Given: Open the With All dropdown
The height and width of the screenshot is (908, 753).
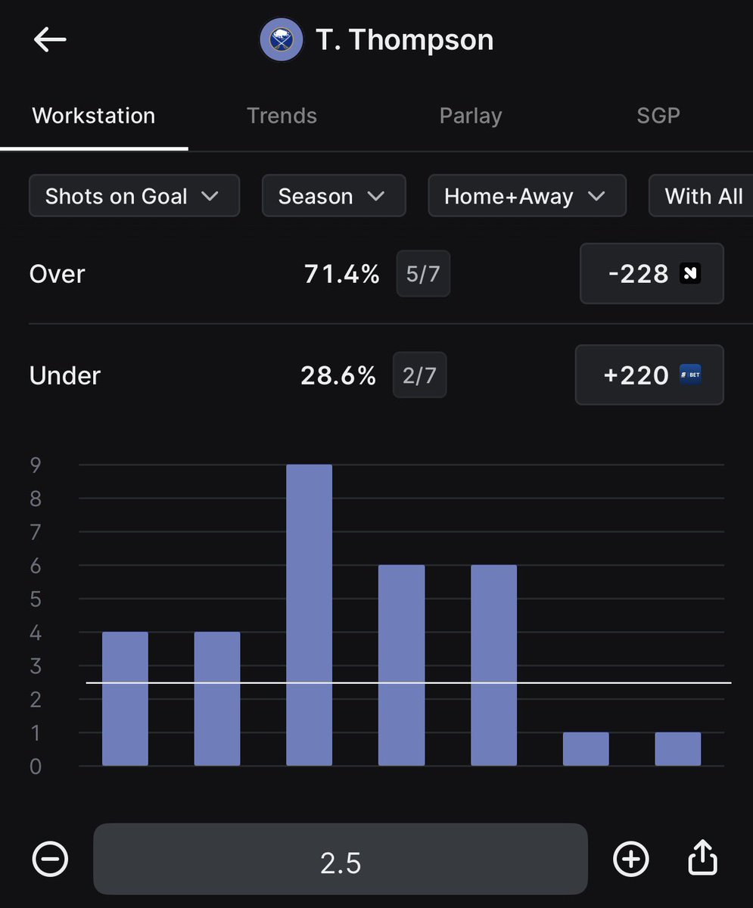Looking at the screenshot, I should point(701,196).
